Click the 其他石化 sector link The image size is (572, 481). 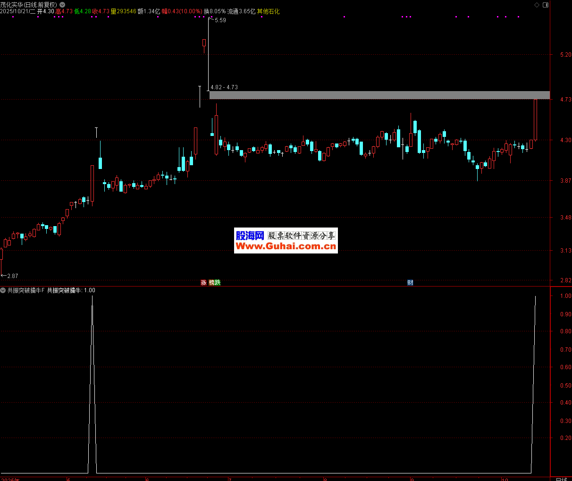[x=268, y=11]
